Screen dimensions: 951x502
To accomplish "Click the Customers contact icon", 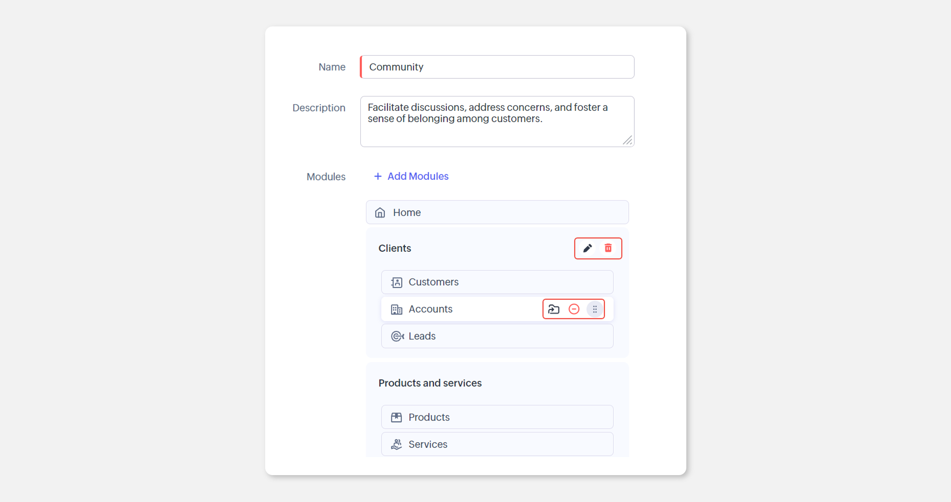I will (397, 282).
